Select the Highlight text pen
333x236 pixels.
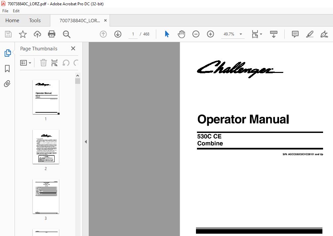pos(309,34)
